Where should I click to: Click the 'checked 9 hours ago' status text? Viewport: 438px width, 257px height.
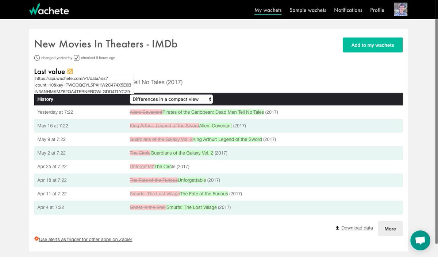click(x=98, y=58)
